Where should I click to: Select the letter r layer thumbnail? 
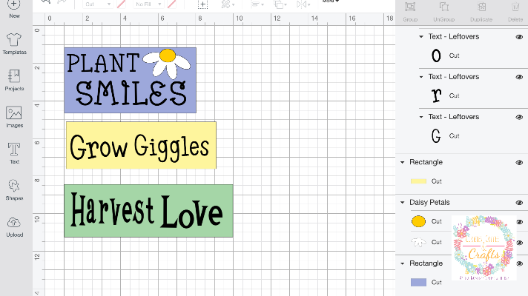(x=436, y=95)
